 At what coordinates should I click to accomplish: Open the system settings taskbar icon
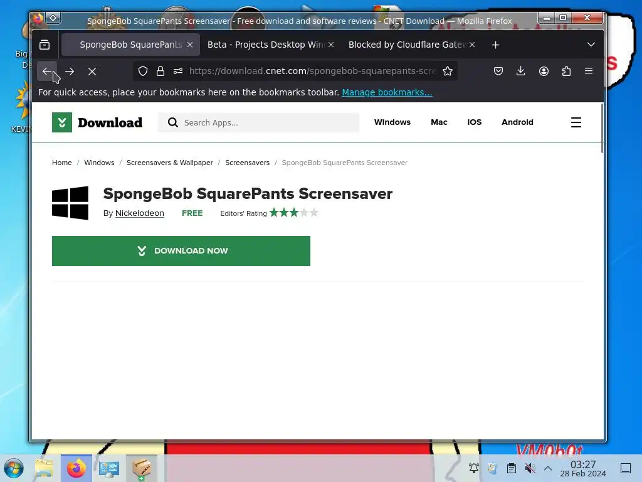coord(109,468)
